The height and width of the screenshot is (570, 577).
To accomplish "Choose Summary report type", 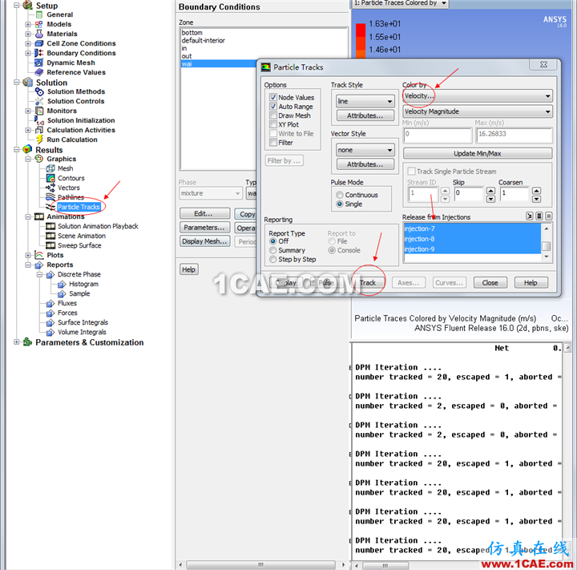I will [x=272, y=250].
